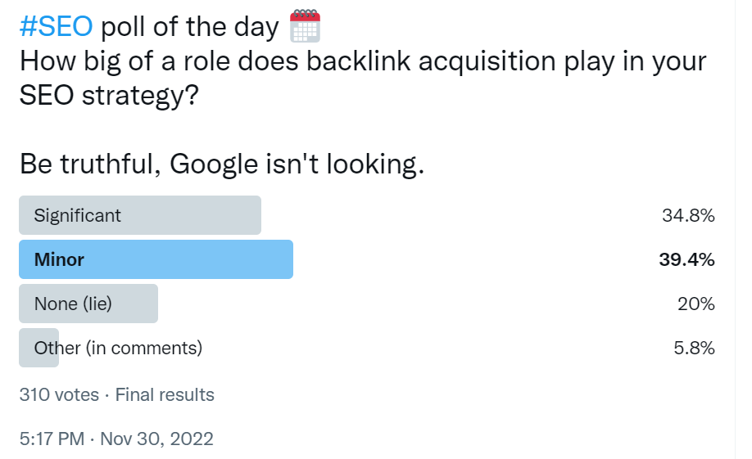
Task: Select the highlighted Minor poll option
Action: (x=156, y=259)
